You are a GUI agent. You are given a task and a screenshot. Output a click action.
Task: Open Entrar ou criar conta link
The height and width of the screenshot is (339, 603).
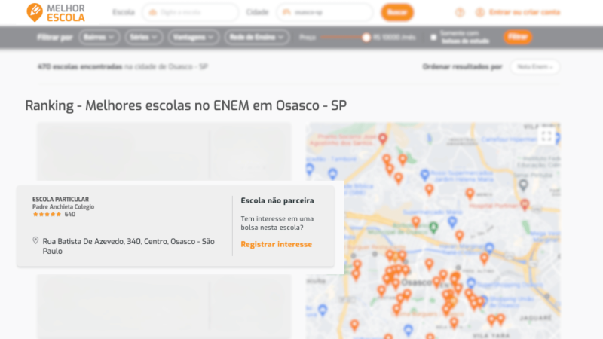(x=525, y=12)
